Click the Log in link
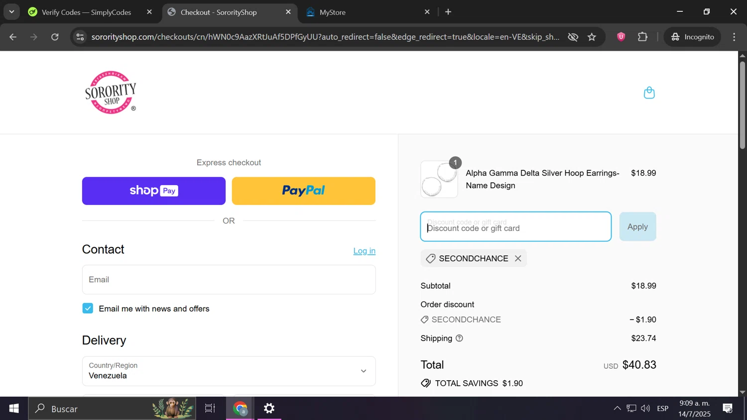This screenshot has width=747, height=420. 365,251
